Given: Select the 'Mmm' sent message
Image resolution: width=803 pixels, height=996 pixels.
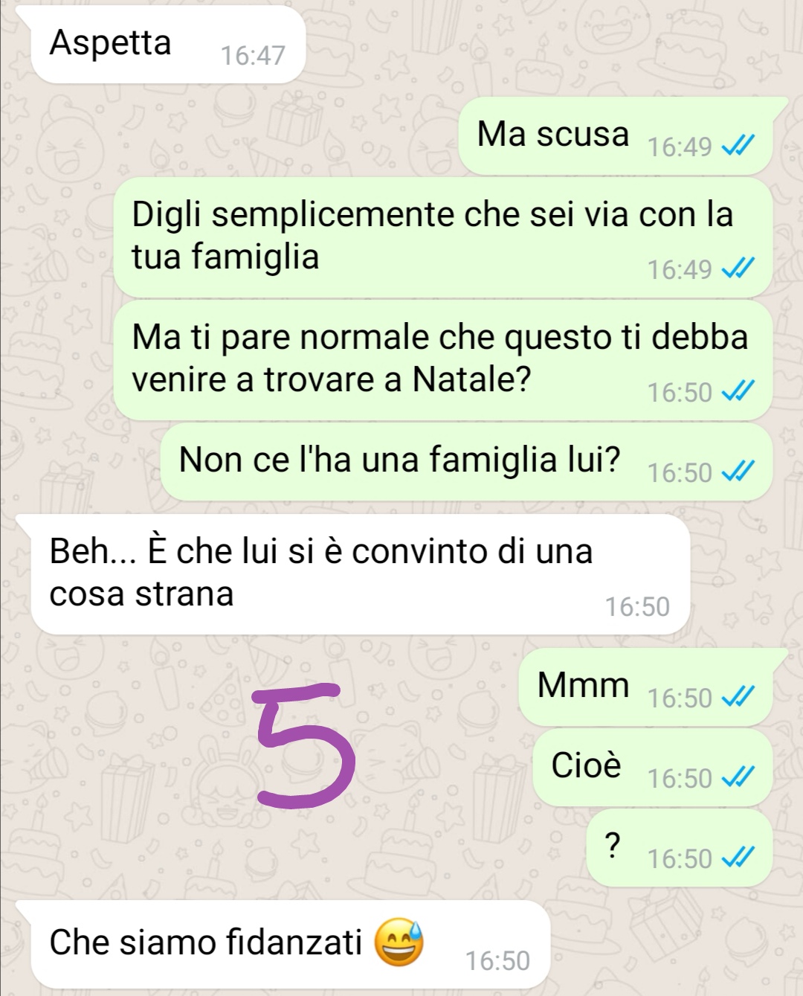Looking at the screenshot, I should point(645,687).
